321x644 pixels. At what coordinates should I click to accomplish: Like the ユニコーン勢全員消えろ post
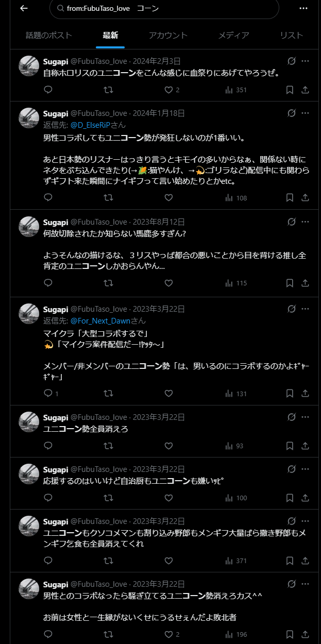tap(168, 446)
